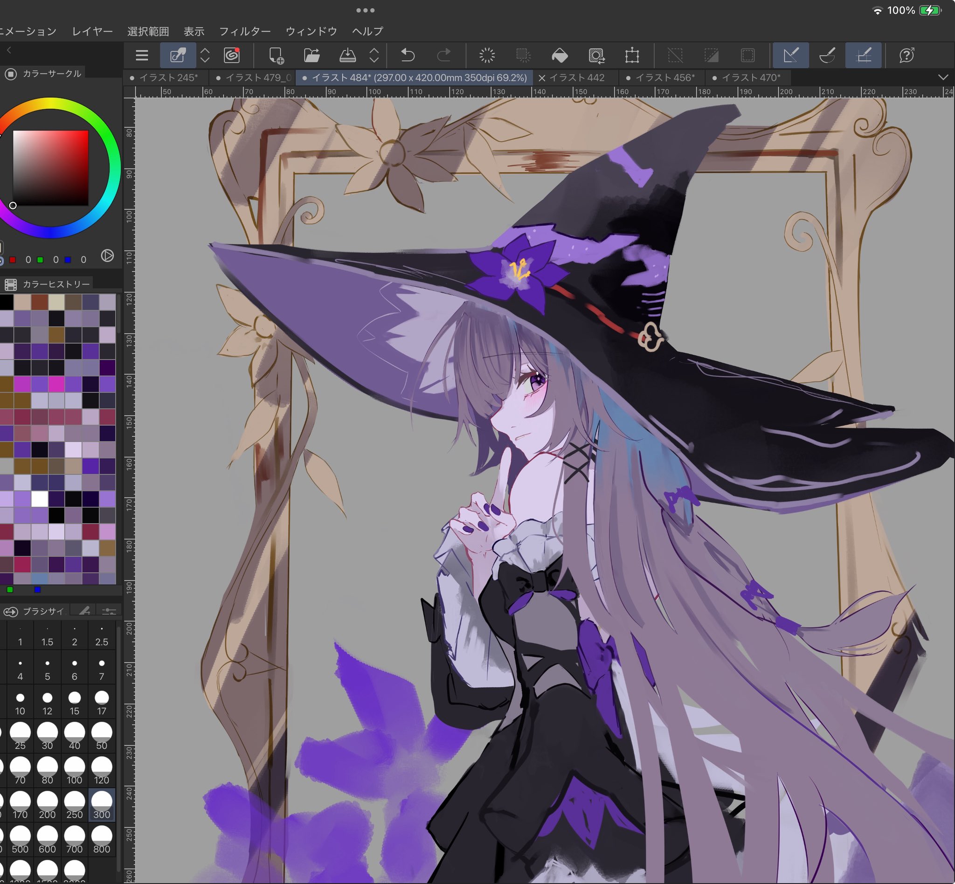The image size is (955, 884).
Task: Undo the last stroke
Action: (x=408, y=55)
